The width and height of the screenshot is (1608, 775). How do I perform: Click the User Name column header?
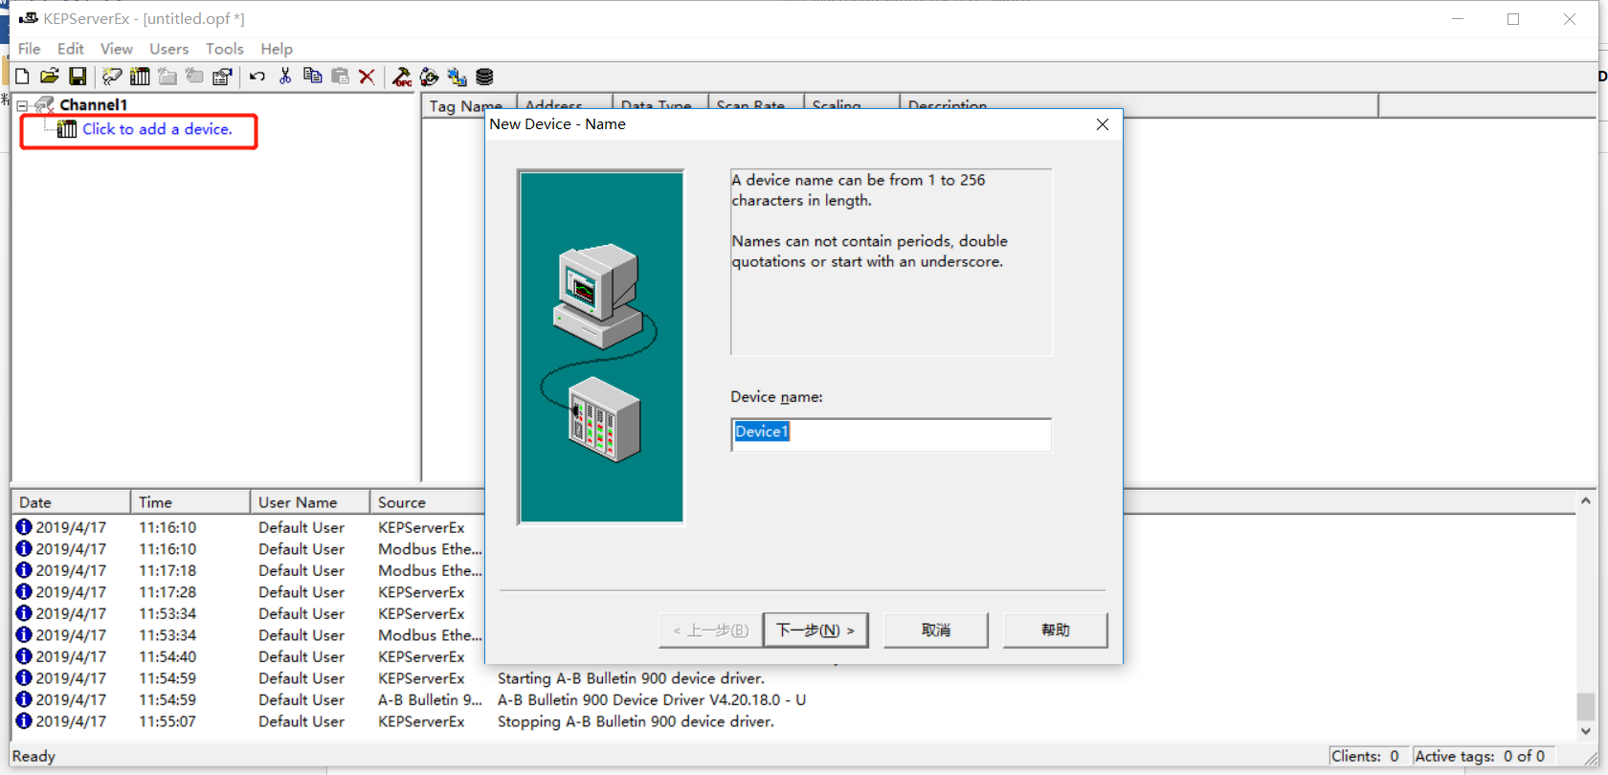coord(310,502)
